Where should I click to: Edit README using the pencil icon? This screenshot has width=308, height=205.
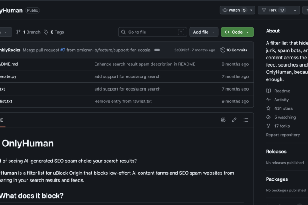(234, 120)
